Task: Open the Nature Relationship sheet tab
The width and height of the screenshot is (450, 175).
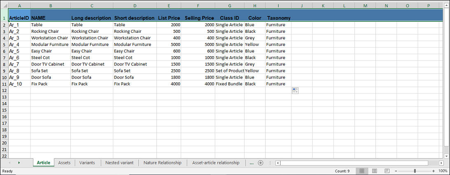Action: coord(163,163)
